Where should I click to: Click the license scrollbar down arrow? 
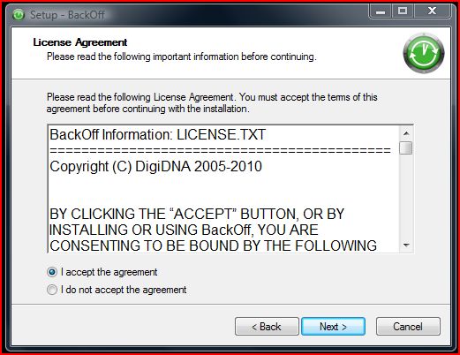406,245
